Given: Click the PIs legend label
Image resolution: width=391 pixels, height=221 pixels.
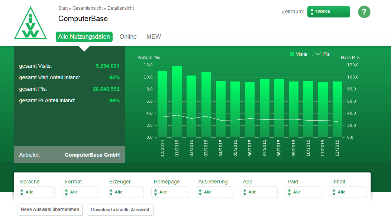Looking at the screenshot, I should [x=326, y=54].
